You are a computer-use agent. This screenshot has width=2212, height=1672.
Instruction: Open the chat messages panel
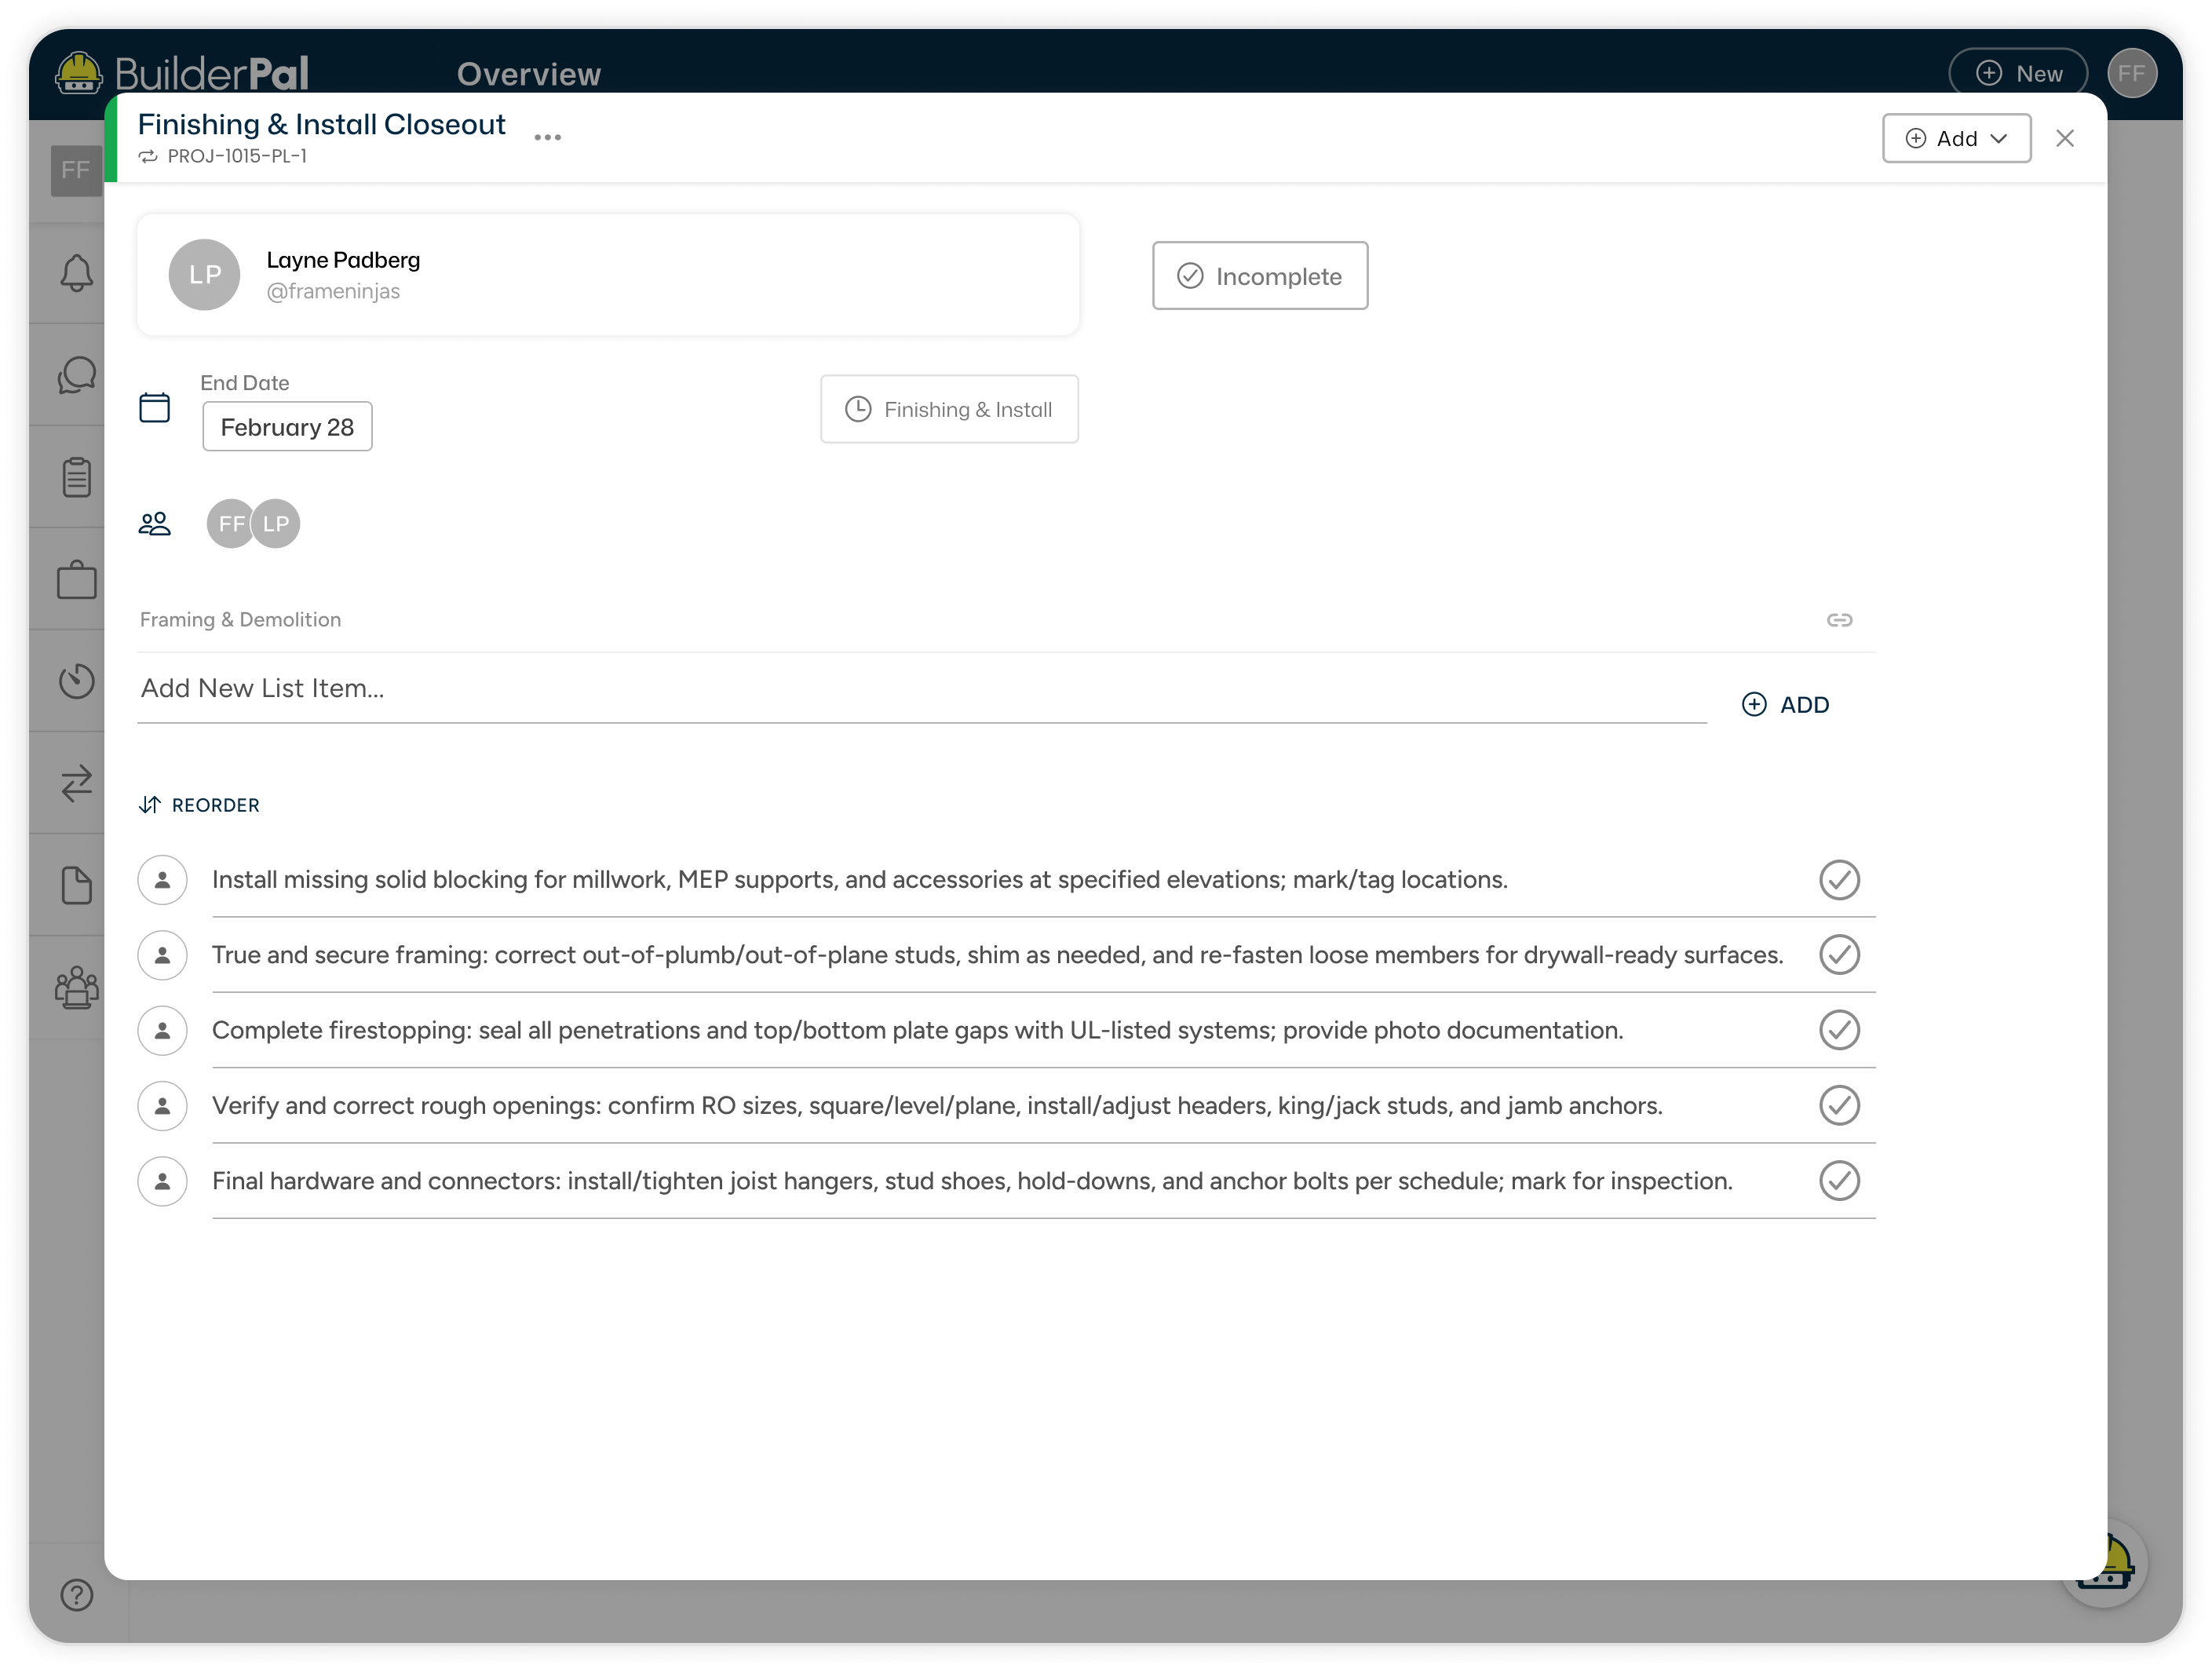76,374
